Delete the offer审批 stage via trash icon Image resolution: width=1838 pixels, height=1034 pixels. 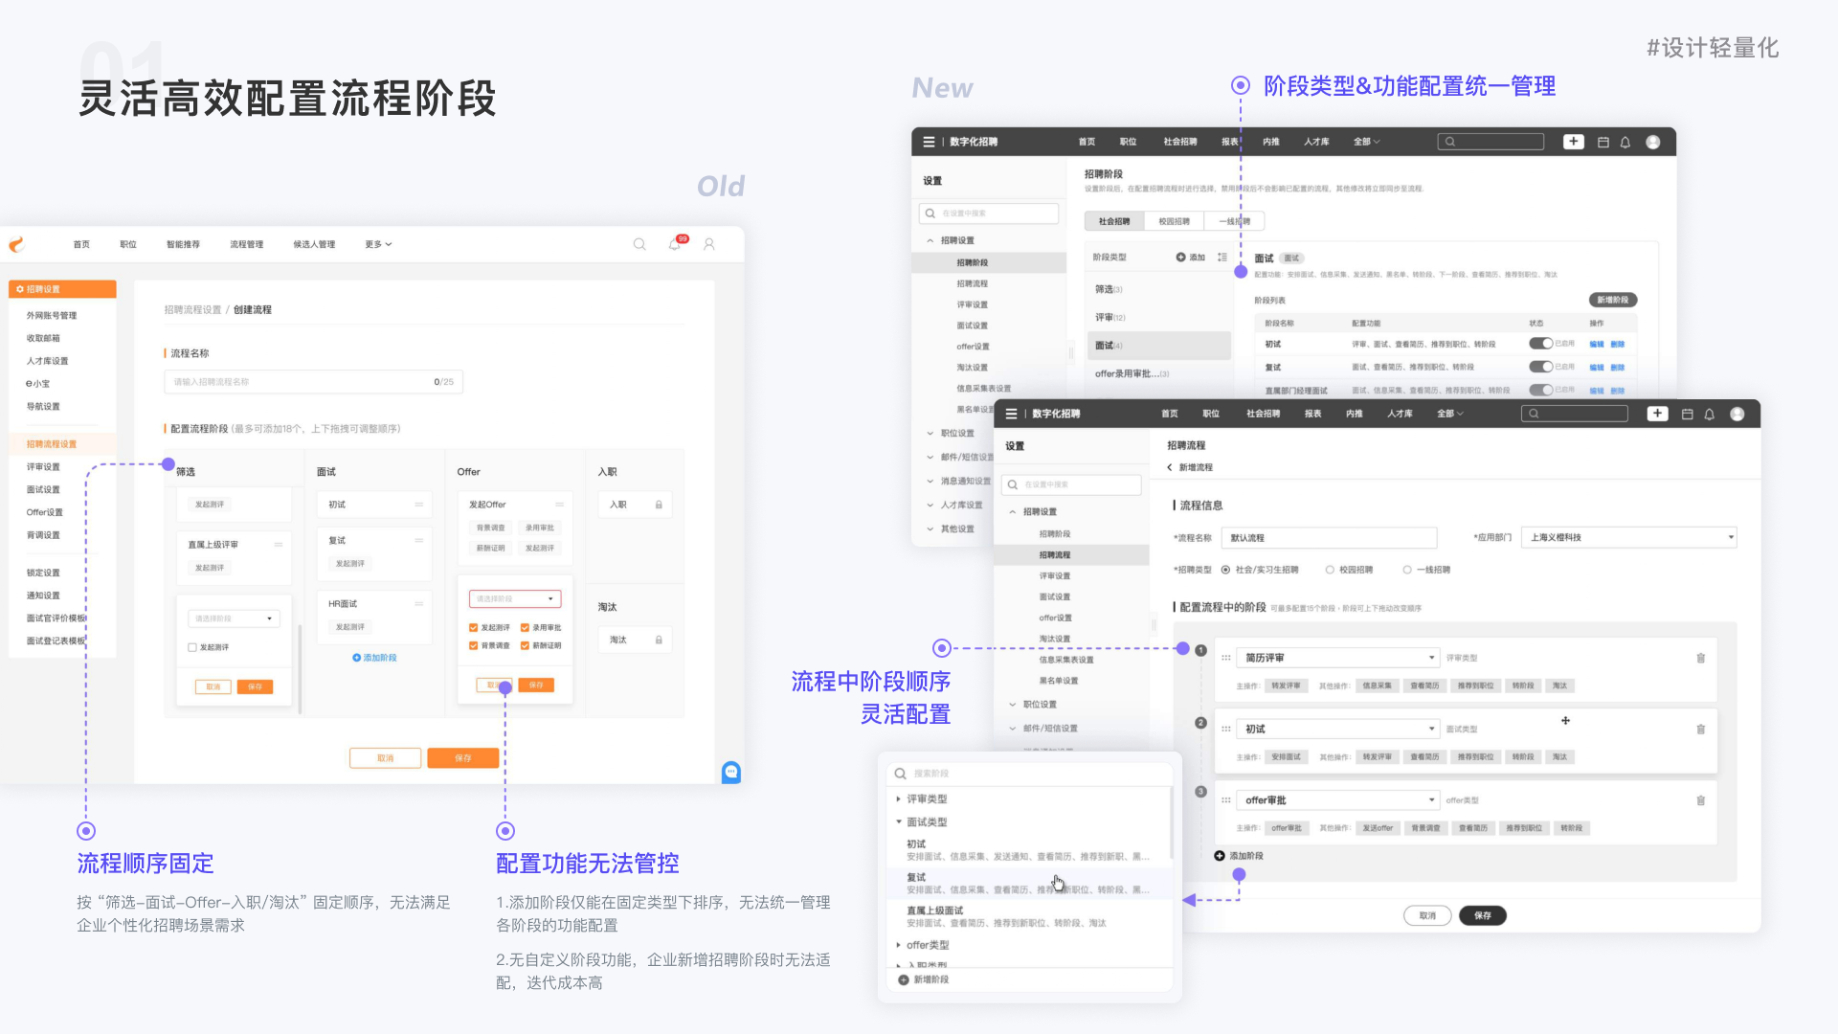pyautogui.click(x=1701, y=800)
